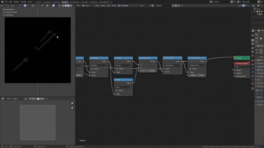264x148 pixels.
Task: Toggle the Use Nodes checkbox
Action: click(119, 5)
